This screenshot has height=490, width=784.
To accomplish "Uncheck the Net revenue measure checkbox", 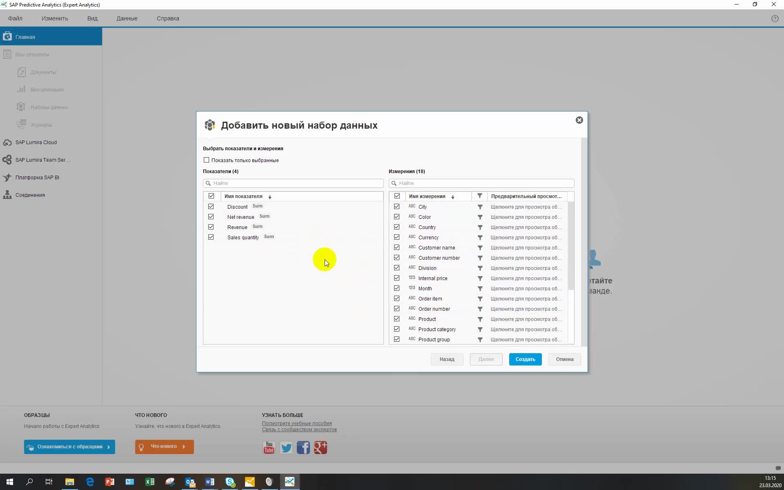I will point(211,217).
